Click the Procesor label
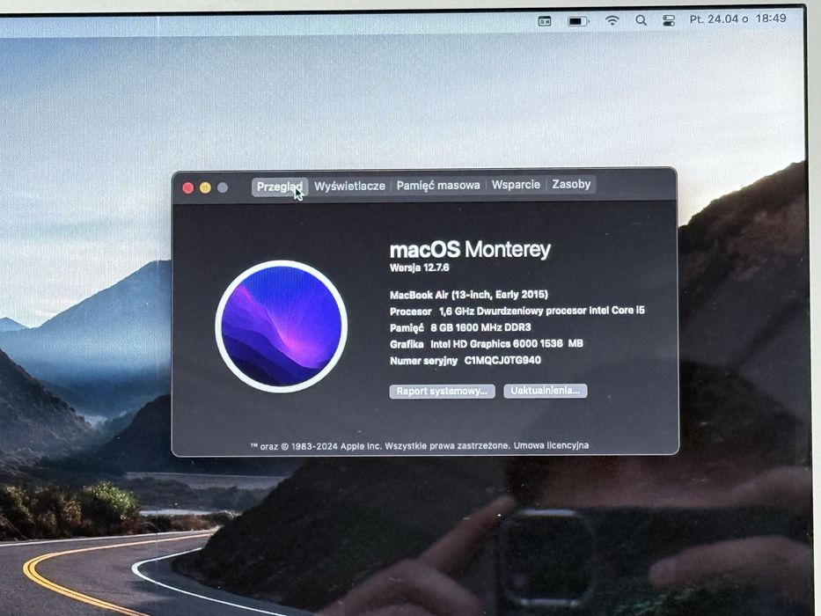Image resolution: width=821 pixels, height=616 pixels. [410, 312]
